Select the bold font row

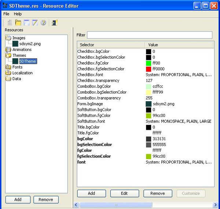click(x=146, y=162)
